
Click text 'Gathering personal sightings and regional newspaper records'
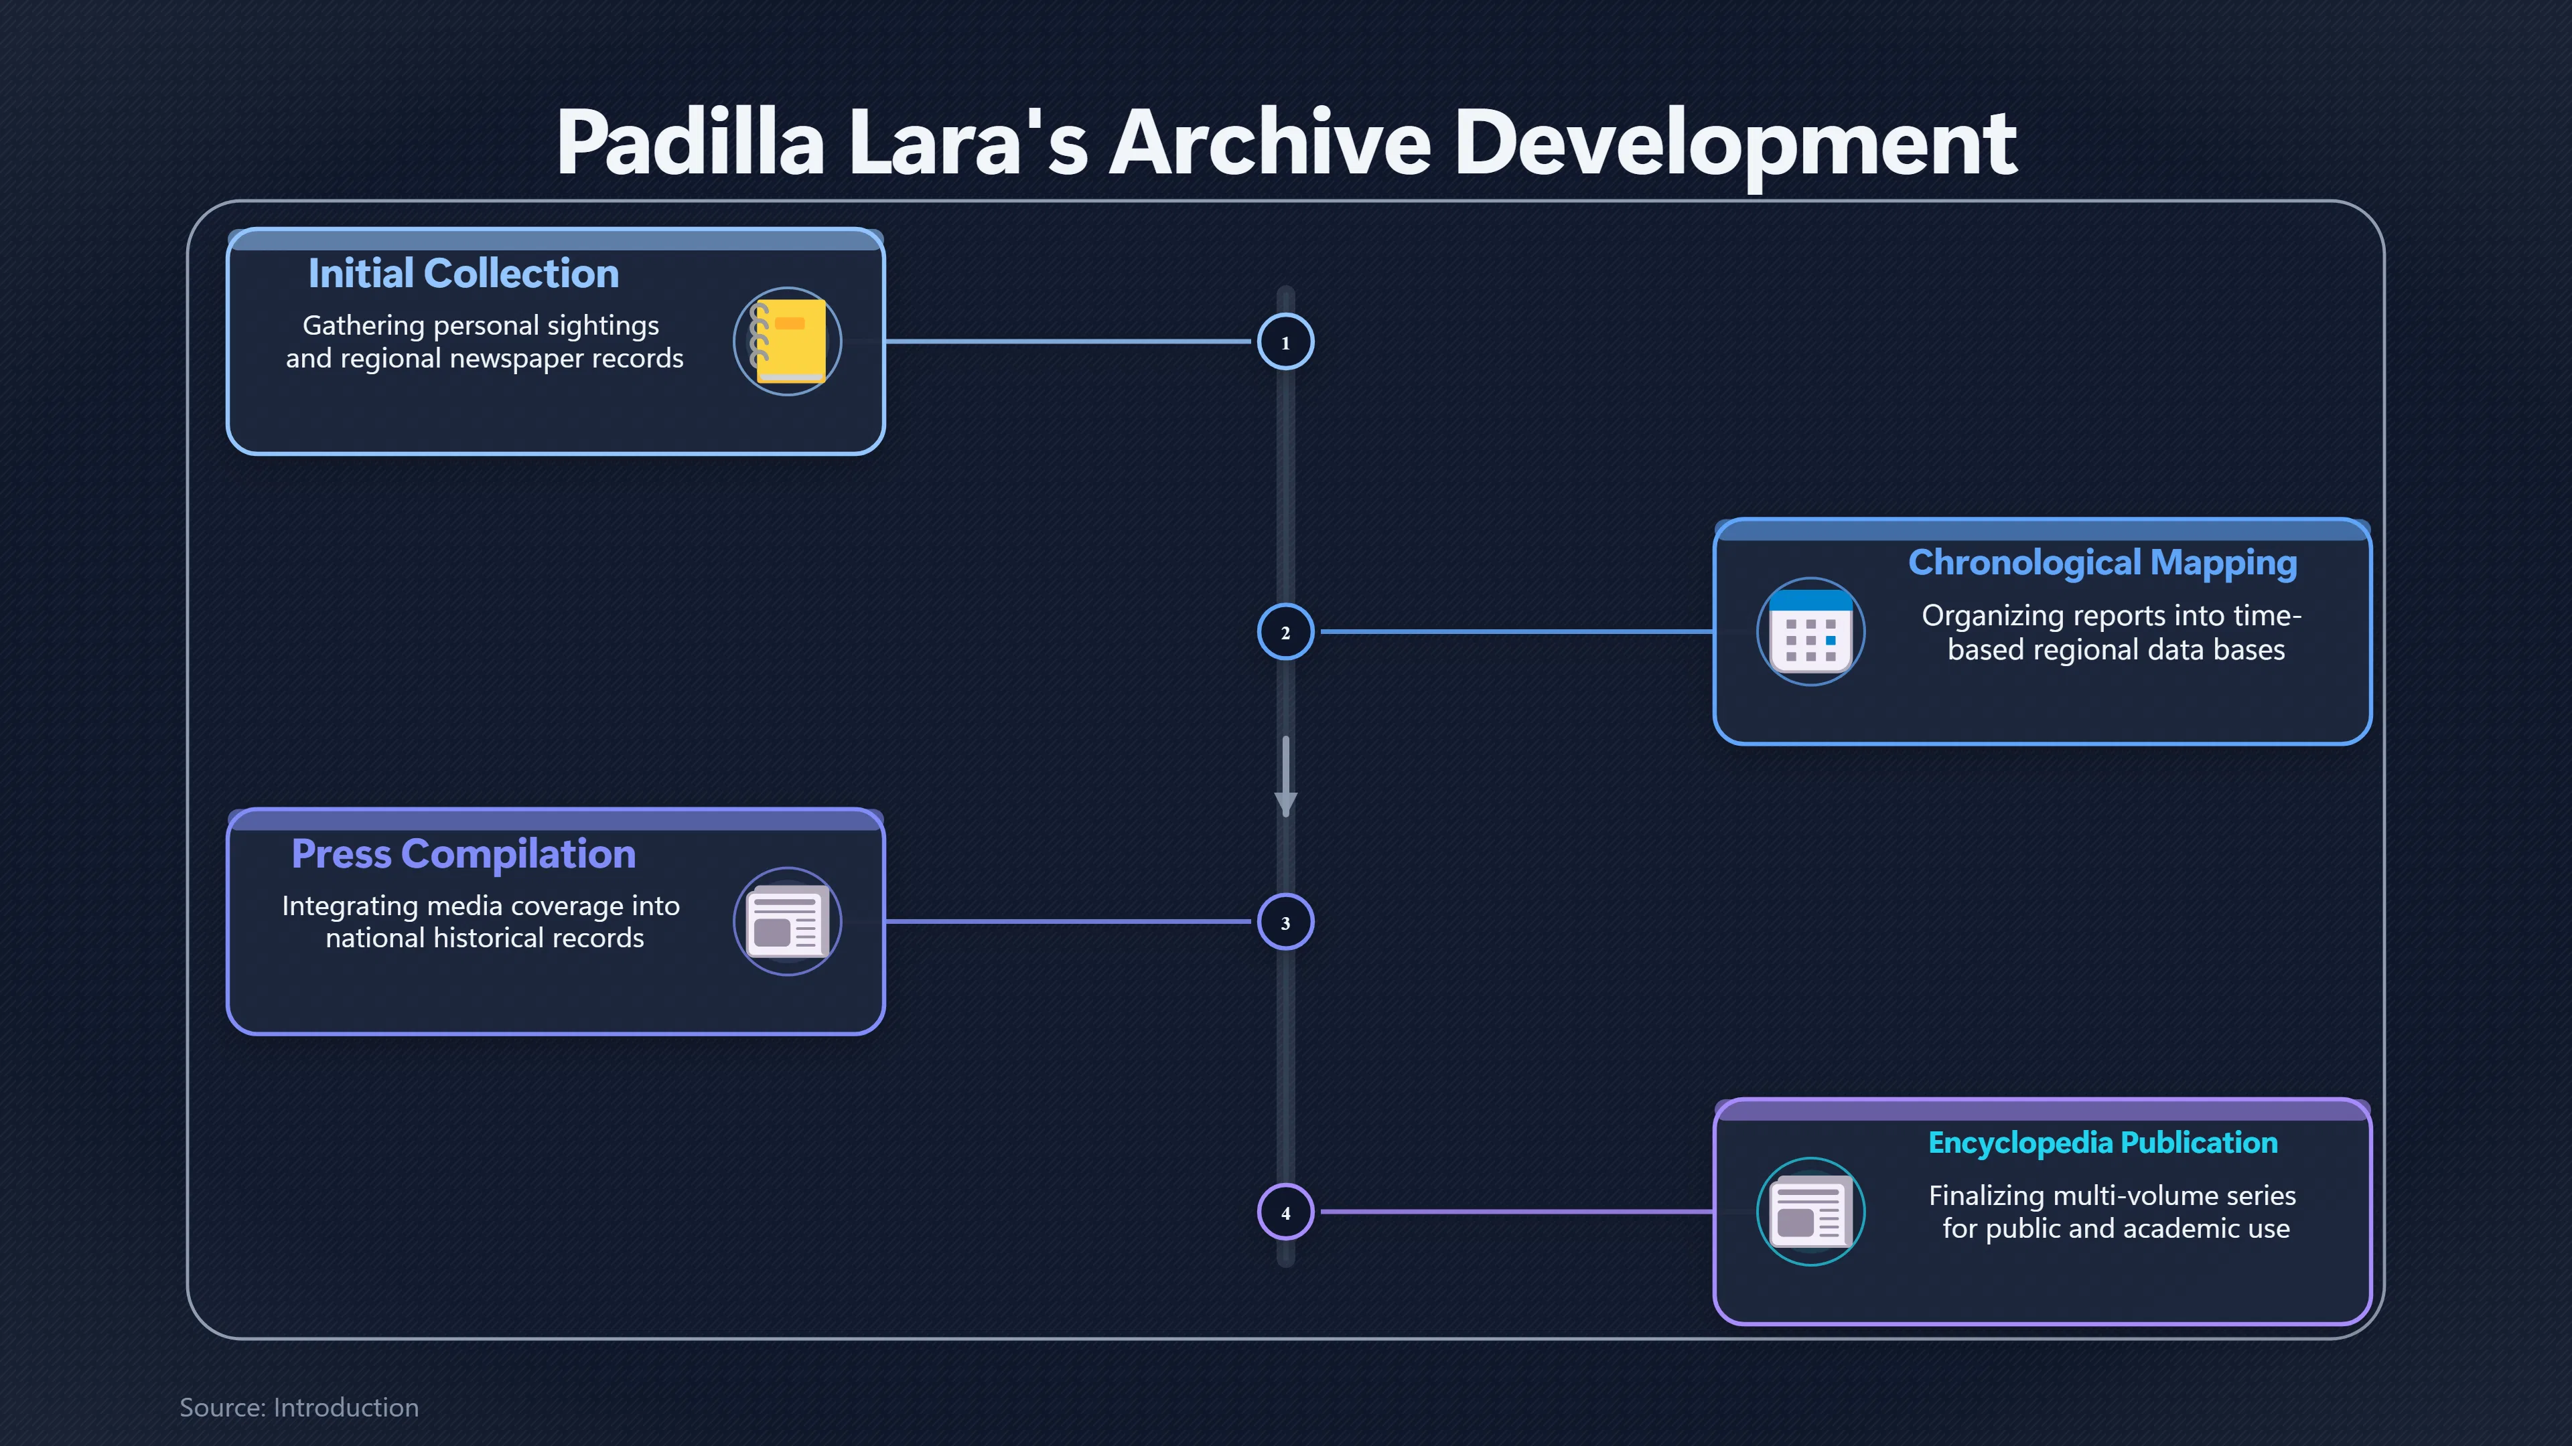(484, 341)
